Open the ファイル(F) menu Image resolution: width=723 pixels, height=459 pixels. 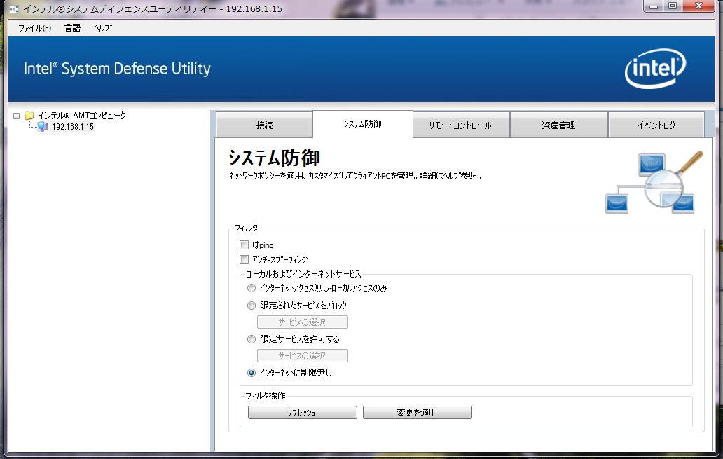[x=34, y=28]
